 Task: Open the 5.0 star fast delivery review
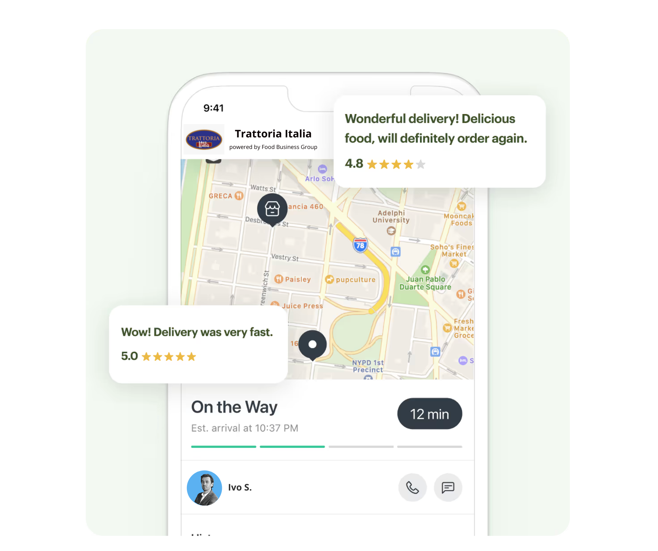coord(198,344)
